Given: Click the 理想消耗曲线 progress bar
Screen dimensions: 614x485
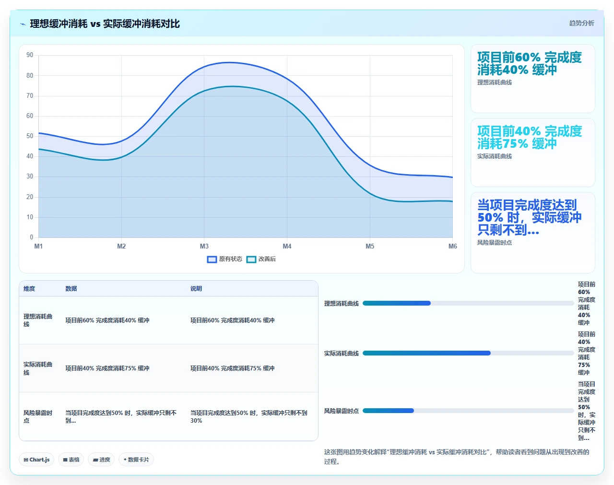Looking at the screenshot, I should point(468,303).
